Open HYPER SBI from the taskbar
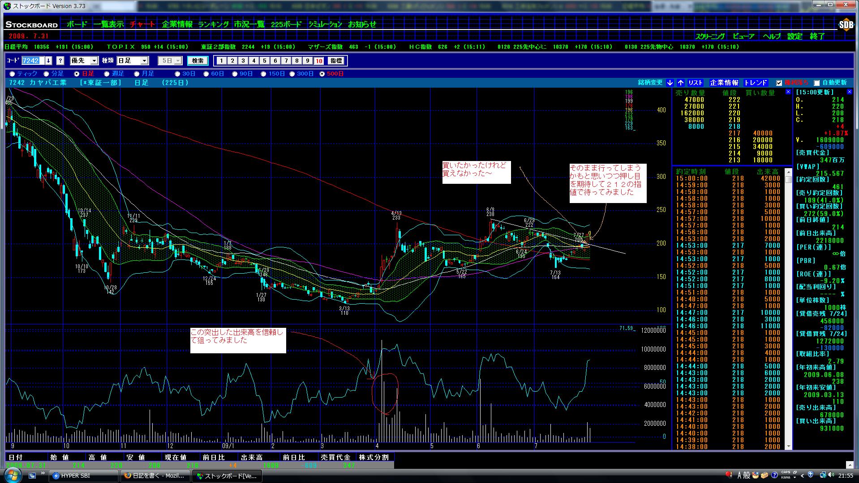 (x=84, y=476)
